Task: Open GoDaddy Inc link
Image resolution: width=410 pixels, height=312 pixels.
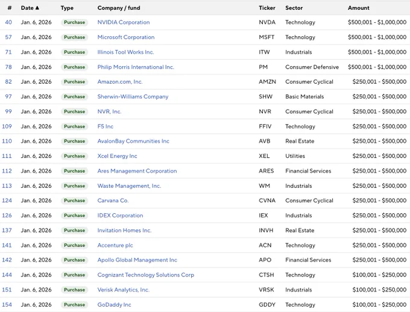Action: coord(115,305)
